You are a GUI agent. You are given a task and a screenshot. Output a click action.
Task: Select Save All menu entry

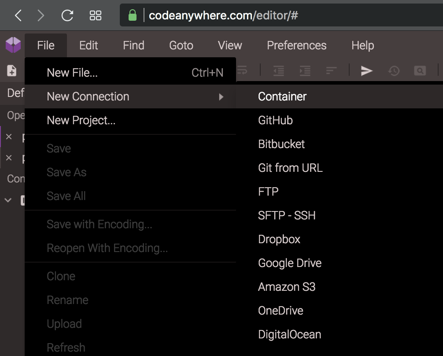coord(130,196)
